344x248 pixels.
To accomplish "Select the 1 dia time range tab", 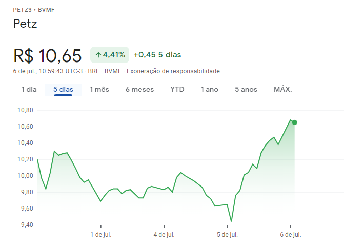I will click(x=29, y=89).
